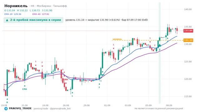Image resolution: width=200 pixels, height=112 pixels.
Task: Click the level and close description text
Action: click(x=107, y=20)
